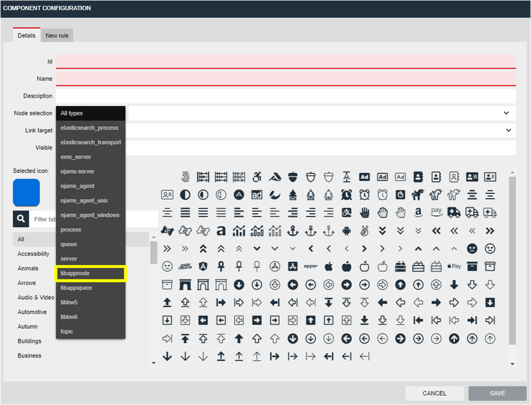Select the Buildings icon category
Screen dimensions: 531x405
pyautogui.click(x=29, y=341)
